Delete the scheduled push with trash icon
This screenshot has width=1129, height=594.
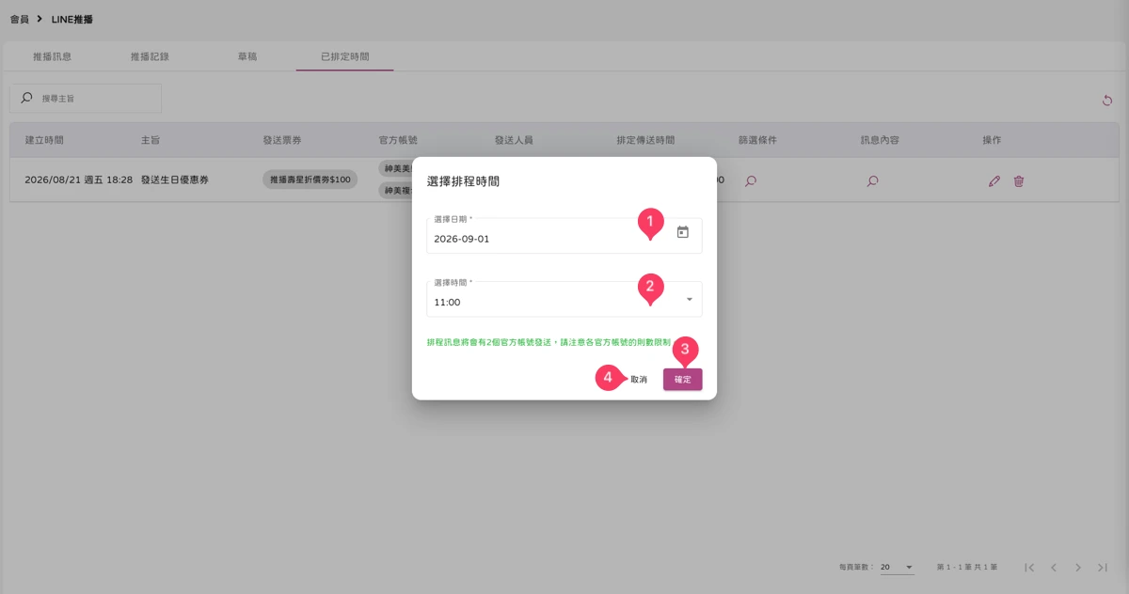pos(1019,180)
